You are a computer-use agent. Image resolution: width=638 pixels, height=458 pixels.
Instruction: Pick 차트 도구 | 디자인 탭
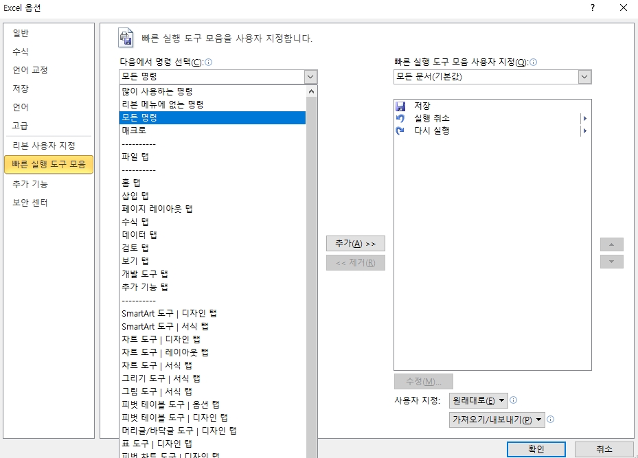pos(212,339)
